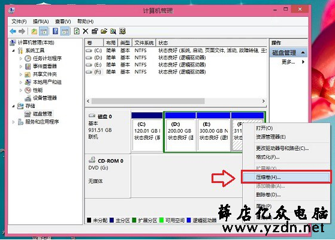Click the Refresh toolbar icon

click(x=77, y=31)
